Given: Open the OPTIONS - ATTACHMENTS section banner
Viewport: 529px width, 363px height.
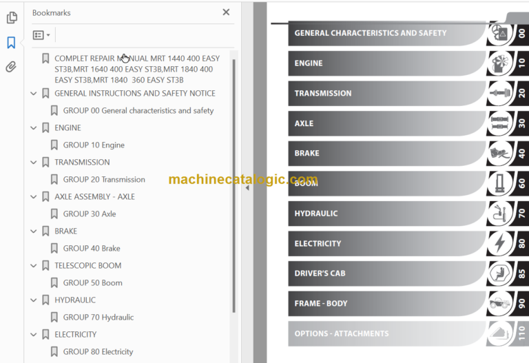Looking at the screenshot, I should [x=387, y=333].
